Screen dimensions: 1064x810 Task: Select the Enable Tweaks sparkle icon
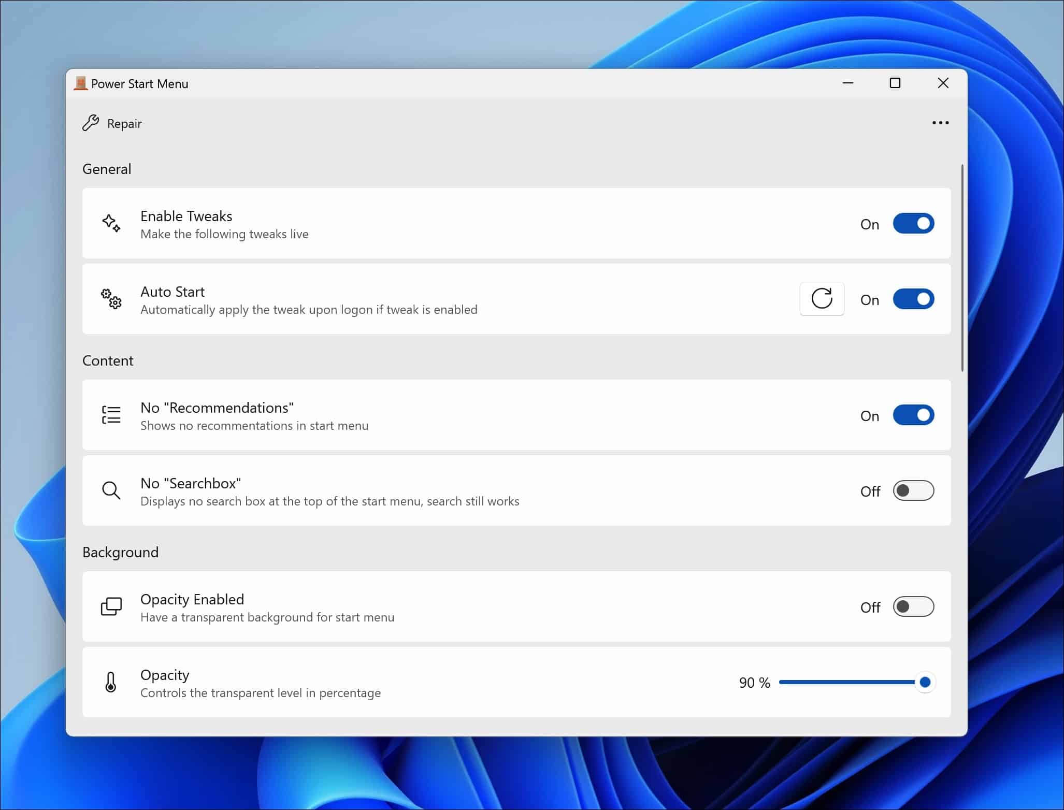[x=111, y=223]
